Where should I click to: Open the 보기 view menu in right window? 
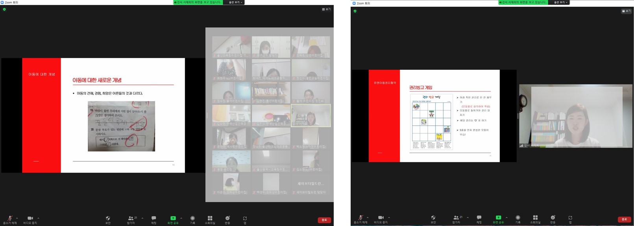point(626,11)
